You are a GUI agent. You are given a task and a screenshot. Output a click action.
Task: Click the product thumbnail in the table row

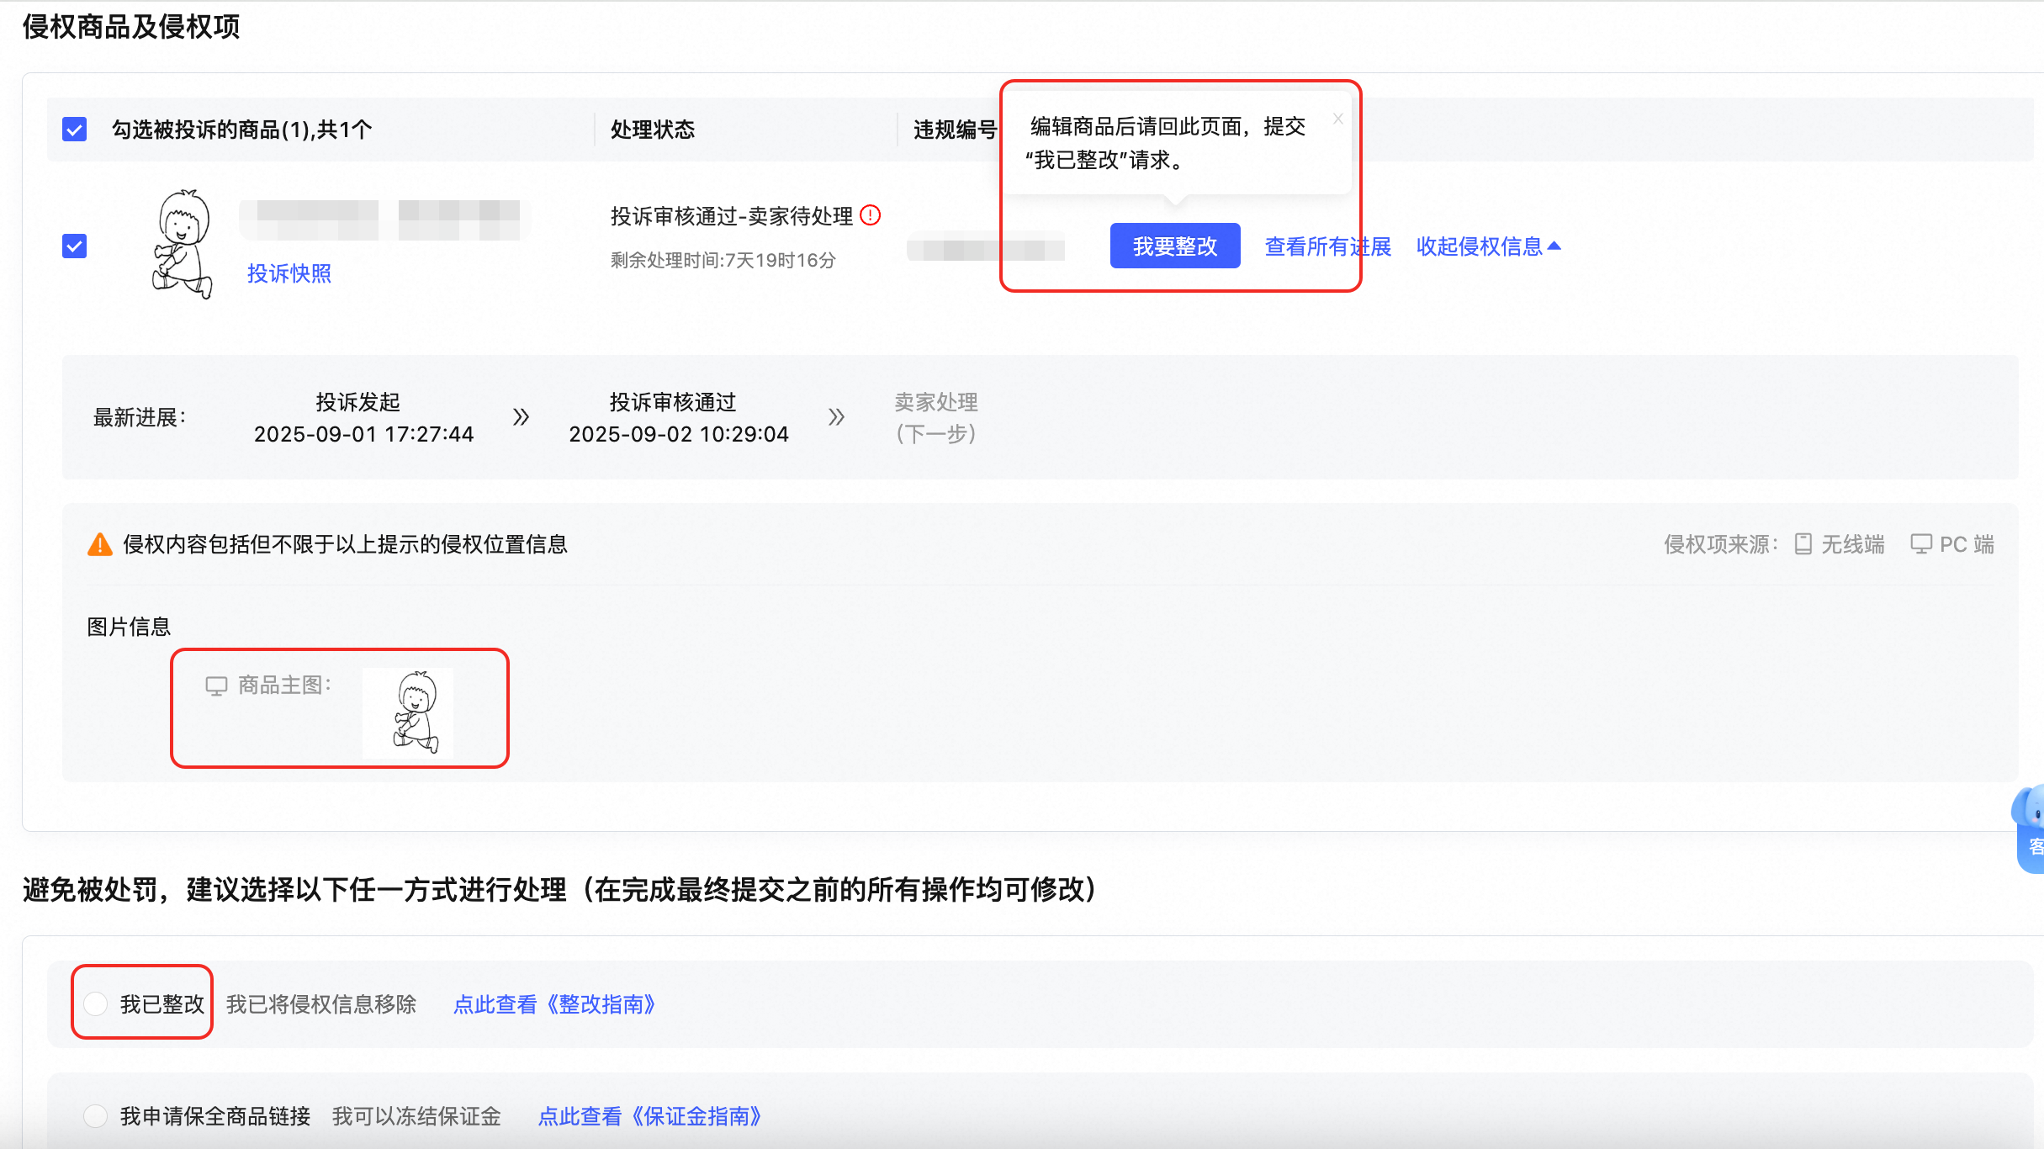(183, 244)
